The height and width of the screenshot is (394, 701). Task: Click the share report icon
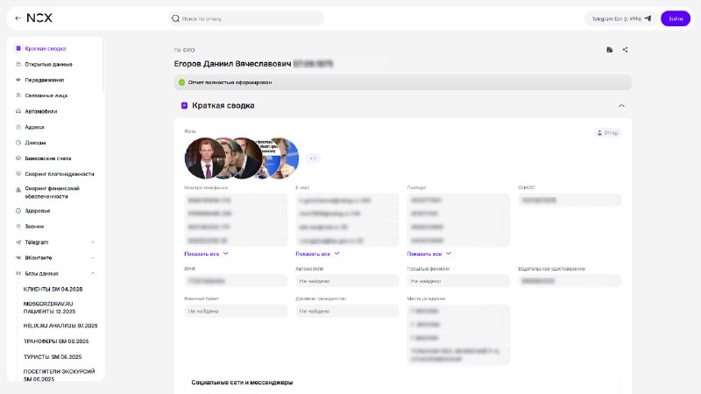point(625,50)
